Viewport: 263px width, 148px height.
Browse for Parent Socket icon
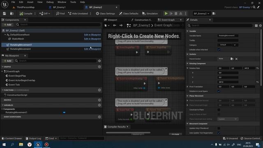point(232,59)
